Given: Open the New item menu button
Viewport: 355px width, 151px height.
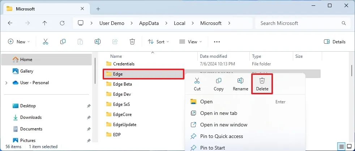Looking at the screenshot, I should point(19,42).
